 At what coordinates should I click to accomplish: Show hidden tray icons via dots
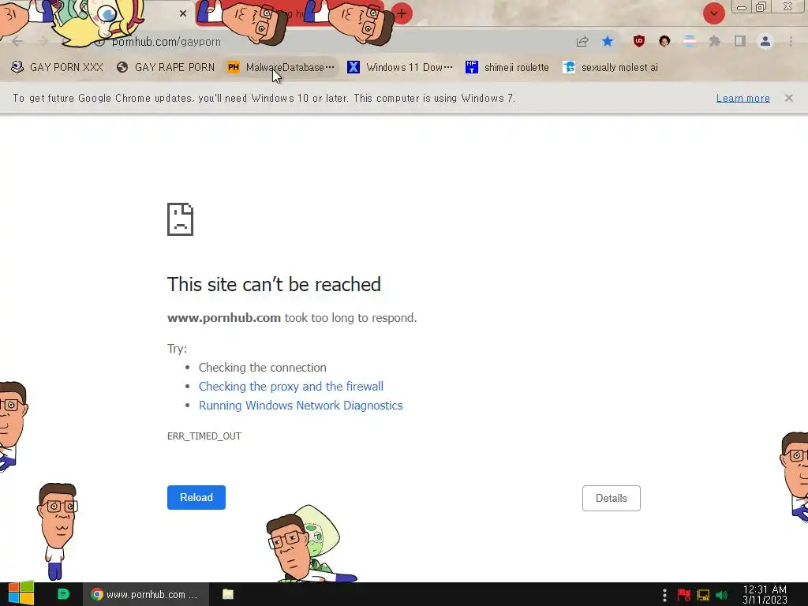[664, 595]
